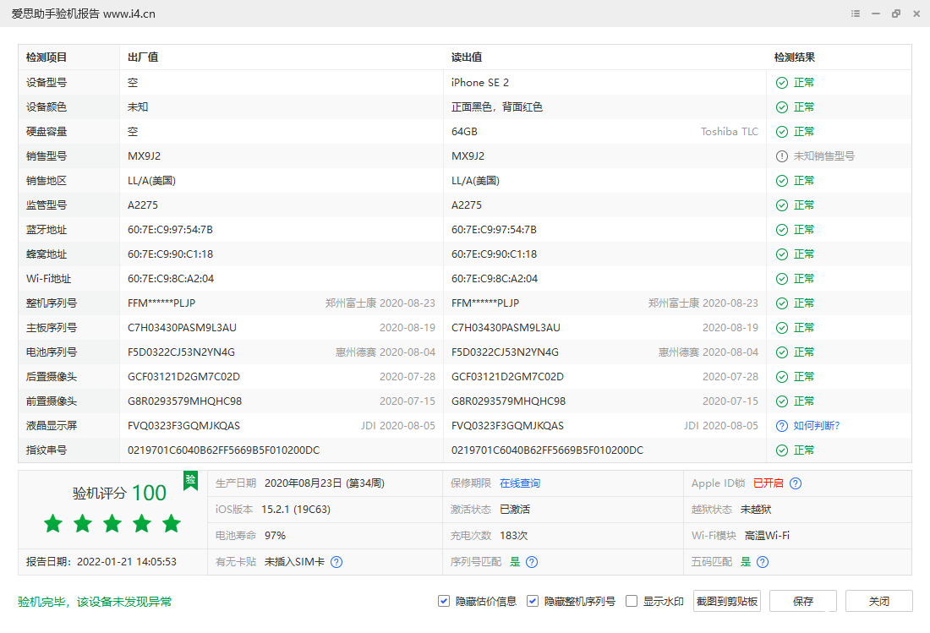Image resolution: width=930 pixels, height=633 pixels.
Task: Open help icon next to 五码匹配
Action: (x=763, y=562)
